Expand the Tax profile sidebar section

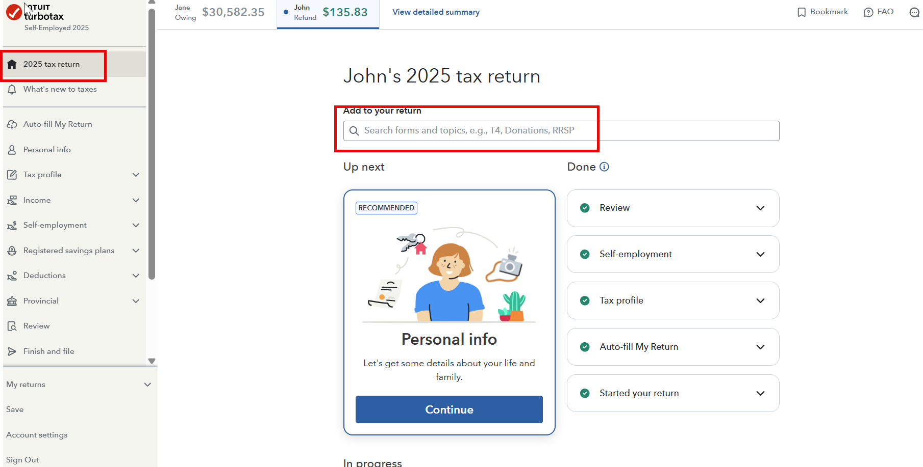[136, 175]
